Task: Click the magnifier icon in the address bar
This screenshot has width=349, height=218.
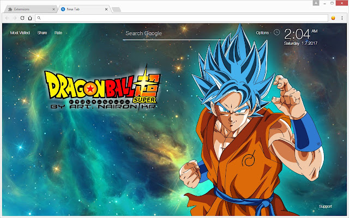Action: click(39, 18)
